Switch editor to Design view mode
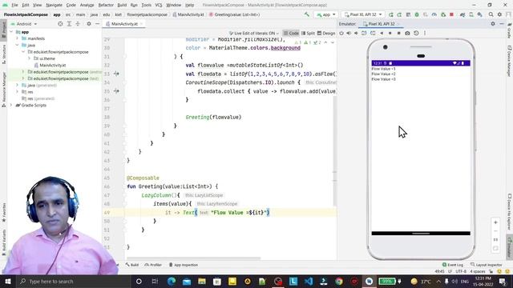Screen dimensions: 513x288 pos(326,33)
